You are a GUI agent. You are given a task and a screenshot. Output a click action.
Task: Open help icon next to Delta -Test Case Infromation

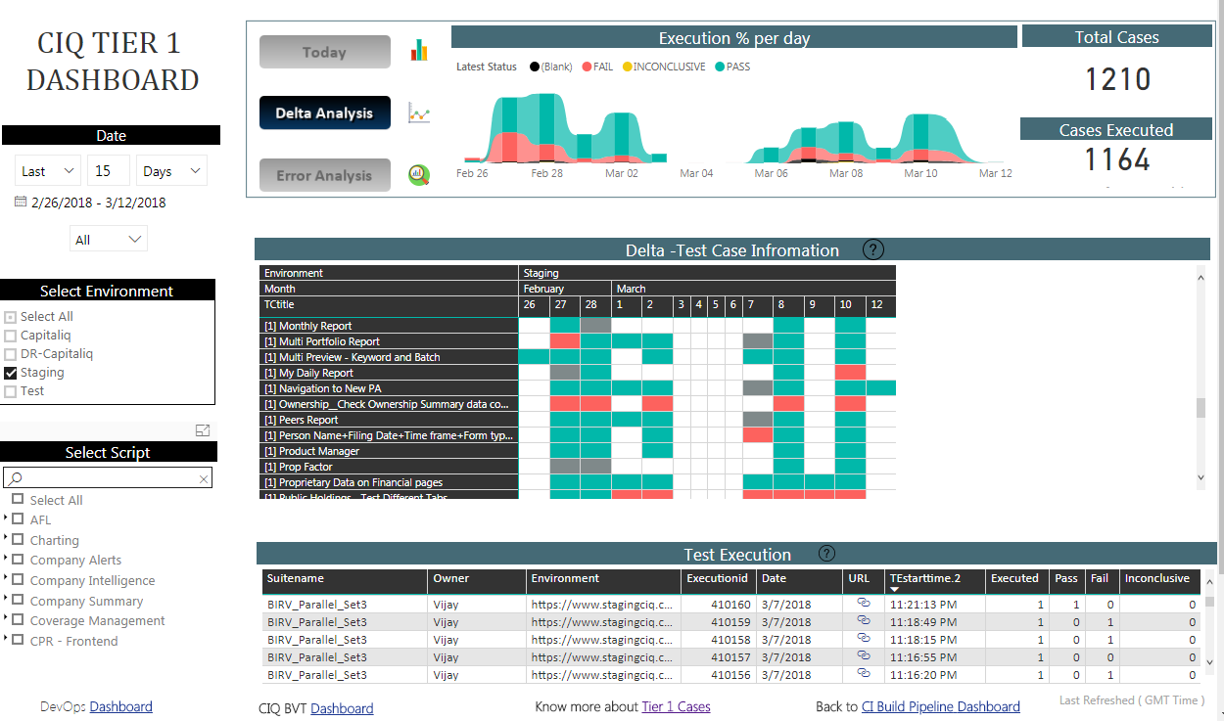tap(872, 249)
